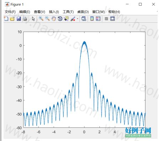Screen dimensions: 159x141
Task: Open the 窗口(W) menu
Action: [98, 12]
